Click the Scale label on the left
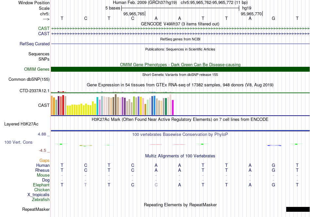Image resolution: width=310 pixels, height=217 pixels. (44, 8)
